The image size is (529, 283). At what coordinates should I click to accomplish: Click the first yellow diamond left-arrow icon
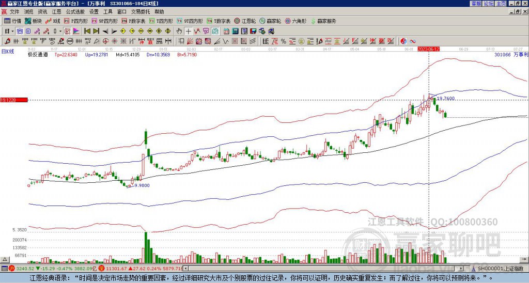[123, 32]
